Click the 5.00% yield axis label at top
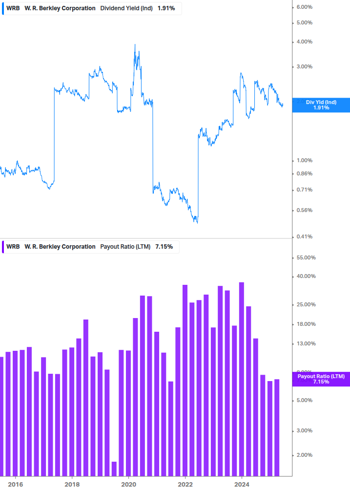This screenshot has height=491, width=350. (304, 22)
